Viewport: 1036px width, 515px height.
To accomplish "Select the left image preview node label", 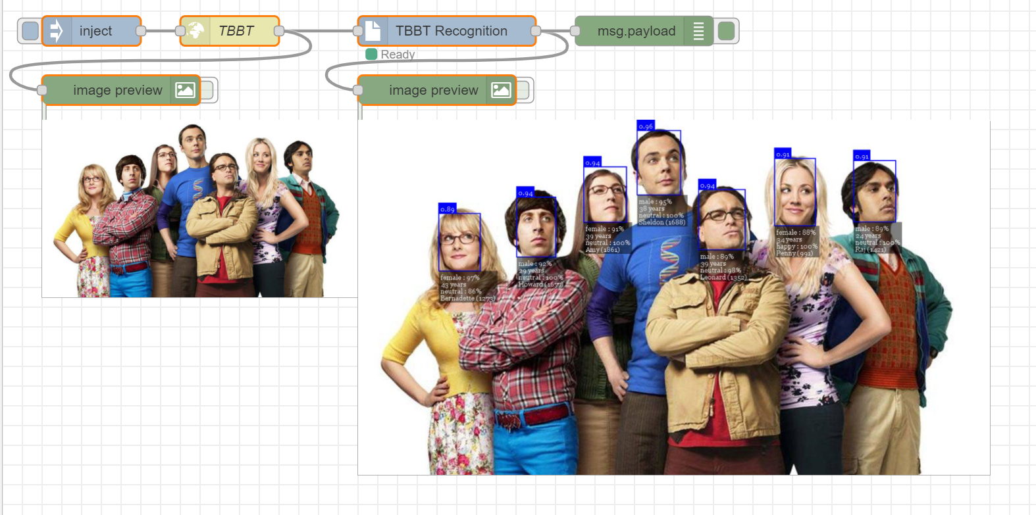I will (x=118, y=90).
